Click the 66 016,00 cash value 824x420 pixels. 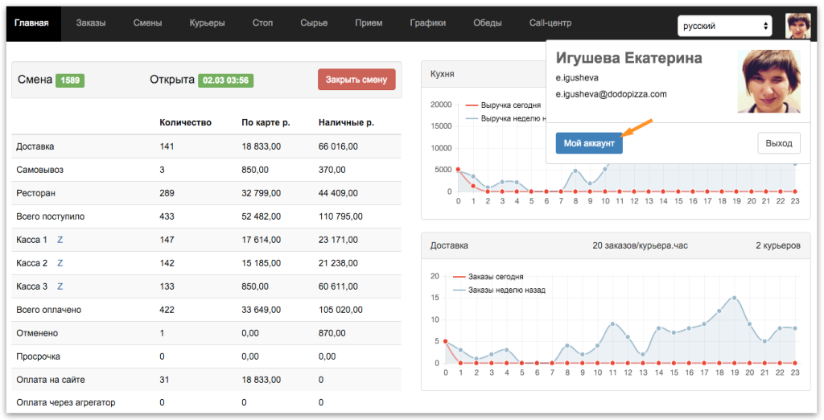338,146
